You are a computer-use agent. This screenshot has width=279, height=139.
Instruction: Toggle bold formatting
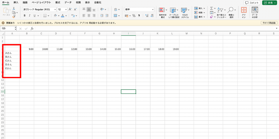coord(25,16)
